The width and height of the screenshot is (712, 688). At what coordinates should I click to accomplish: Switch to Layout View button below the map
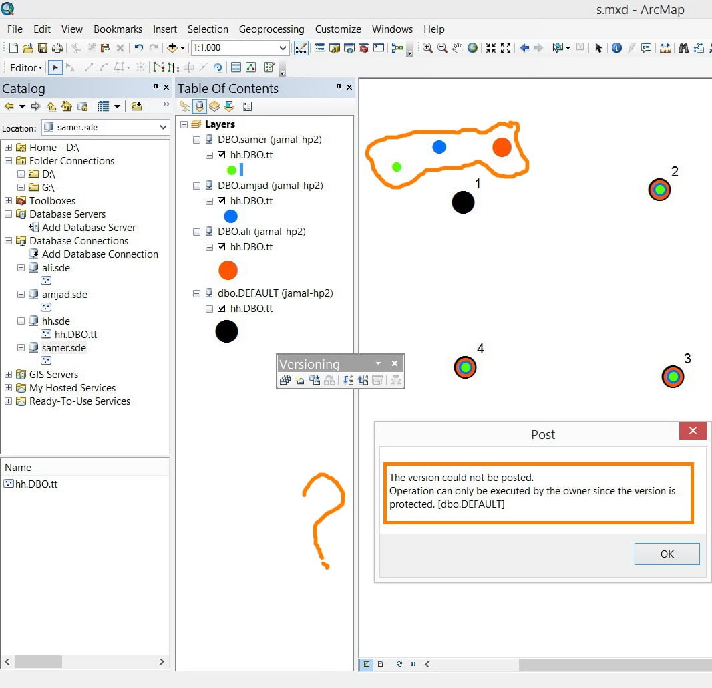click(x=381, y=664)
